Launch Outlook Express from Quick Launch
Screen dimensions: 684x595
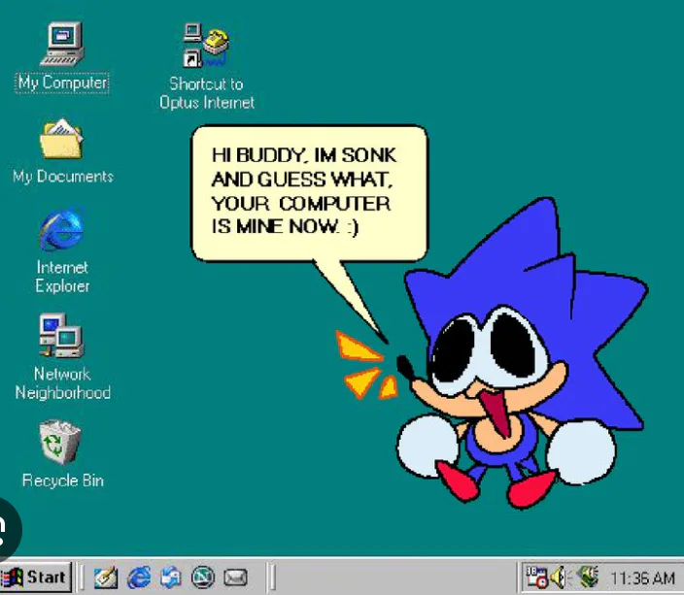pyautogui.click(x=171, y=578)
